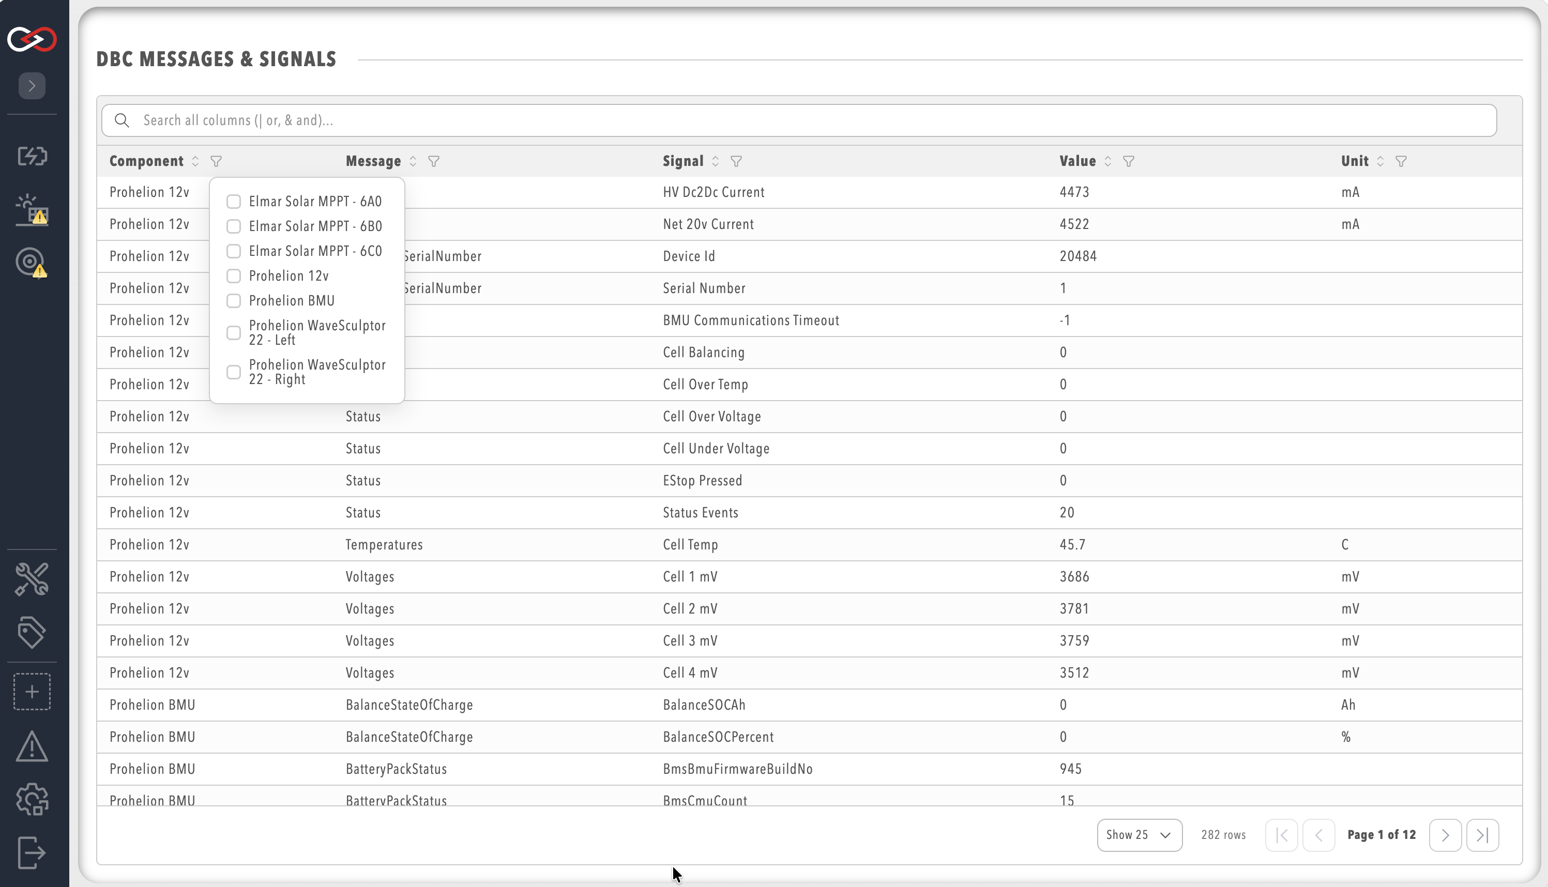Click the Cell Temp signal cell
Image resolution: width=1548 pixels, height=887 pixels.
(x=690, y=545)
